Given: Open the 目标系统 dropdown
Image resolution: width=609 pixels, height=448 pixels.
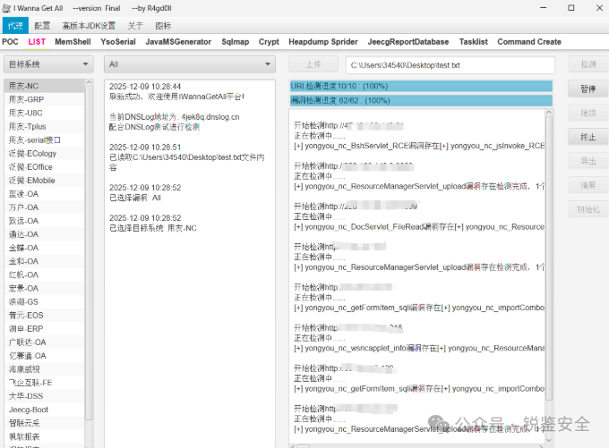Looking at the screenshot, I should [47, 64].
